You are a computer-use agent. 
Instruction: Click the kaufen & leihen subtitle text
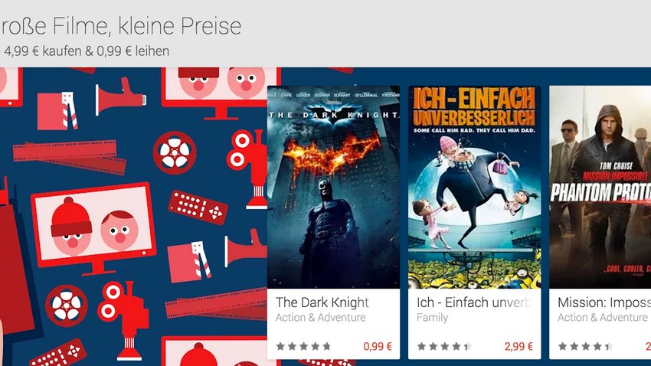coord(85,51)
